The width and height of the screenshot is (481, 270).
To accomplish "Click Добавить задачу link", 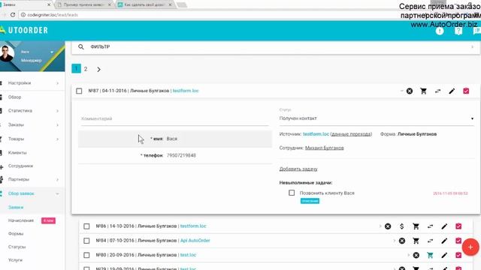I will [298, 169].
